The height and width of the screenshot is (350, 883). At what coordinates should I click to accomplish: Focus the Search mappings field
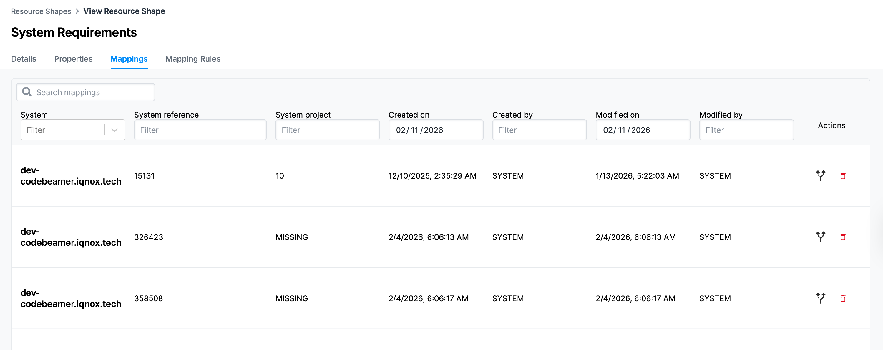point(92,92)
